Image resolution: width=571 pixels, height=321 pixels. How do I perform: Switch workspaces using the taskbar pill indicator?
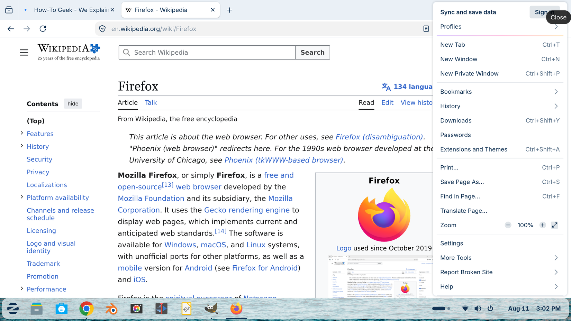pyautogui.click(x=441, y=309)
